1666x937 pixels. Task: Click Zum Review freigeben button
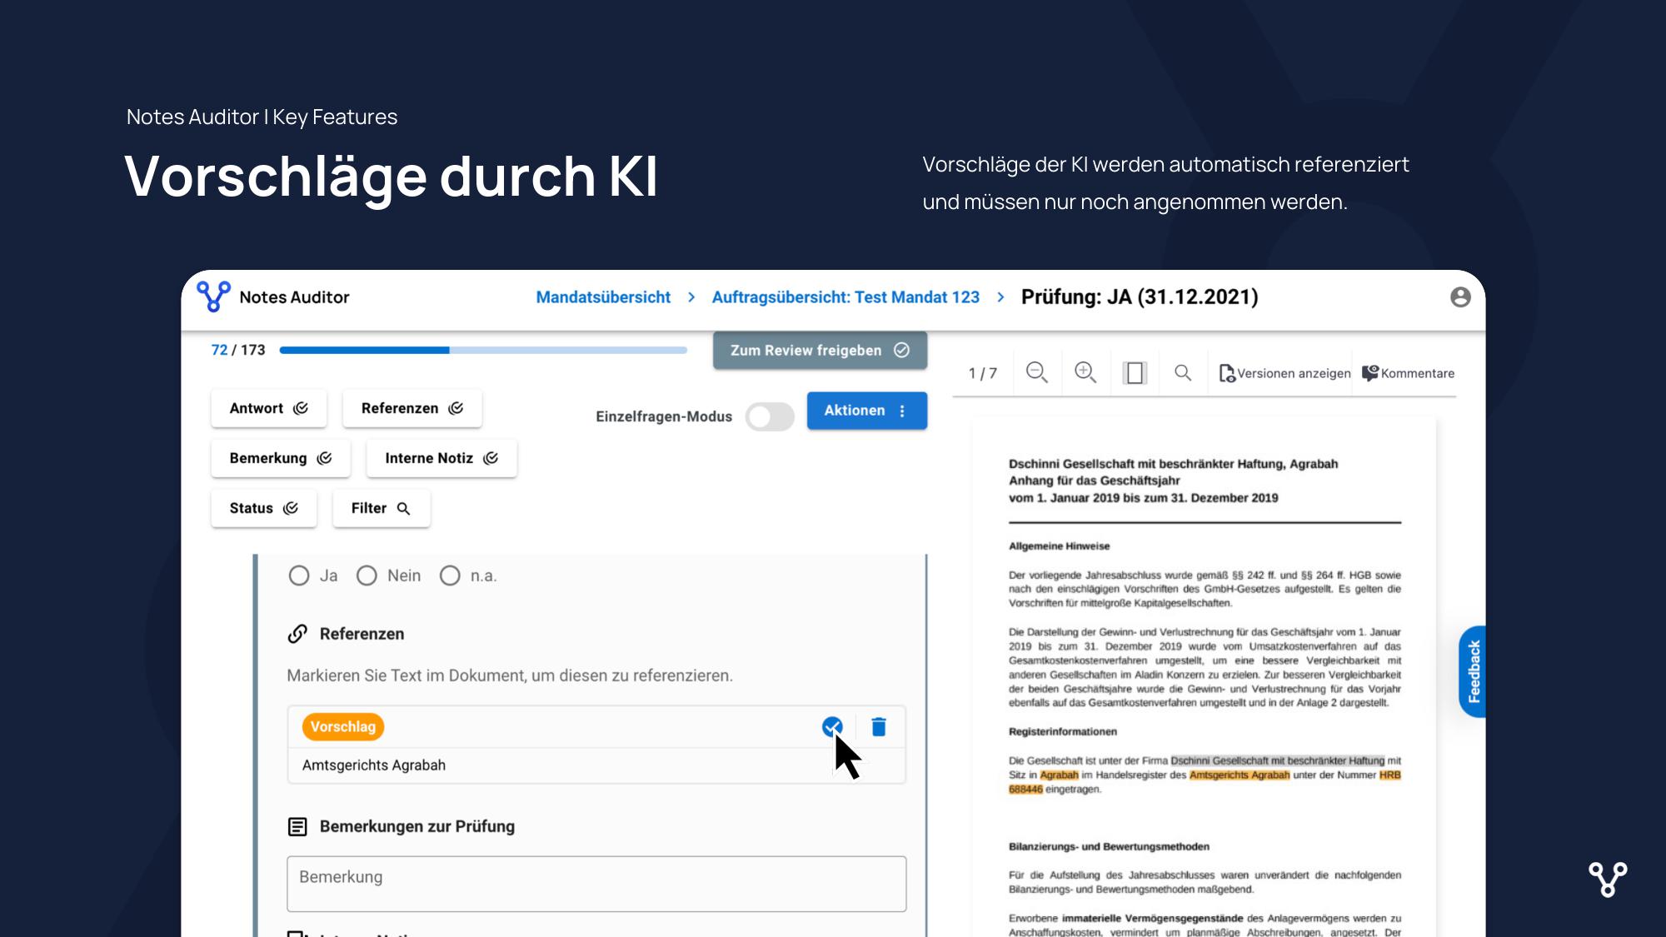pos(820,351)
